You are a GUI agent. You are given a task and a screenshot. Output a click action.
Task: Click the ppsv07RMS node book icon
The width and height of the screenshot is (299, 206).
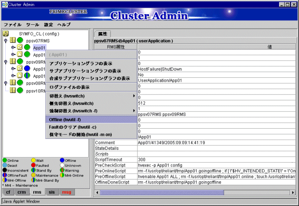pyautogui.click(x=12, y=40)
